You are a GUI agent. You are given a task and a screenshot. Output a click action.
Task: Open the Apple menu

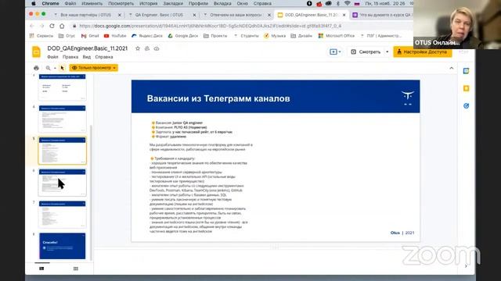(x=34, y=3)
